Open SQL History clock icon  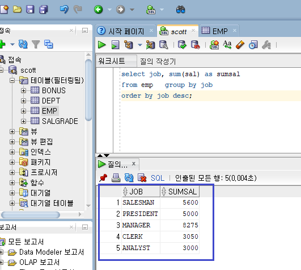[253, 45]
